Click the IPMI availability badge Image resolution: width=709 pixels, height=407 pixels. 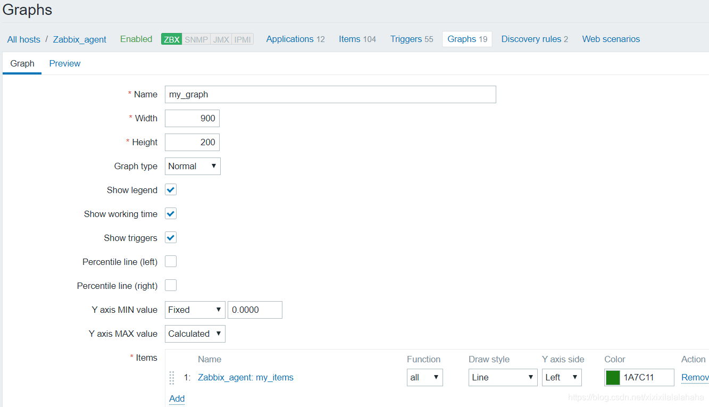pyautogui.click(x=243, y=39)
